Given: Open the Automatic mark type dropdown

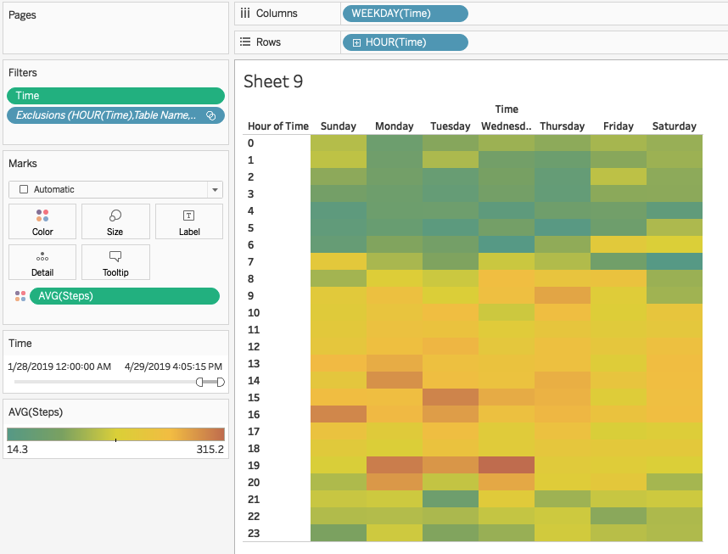Looking at the screenshot, I should (215, 189).
